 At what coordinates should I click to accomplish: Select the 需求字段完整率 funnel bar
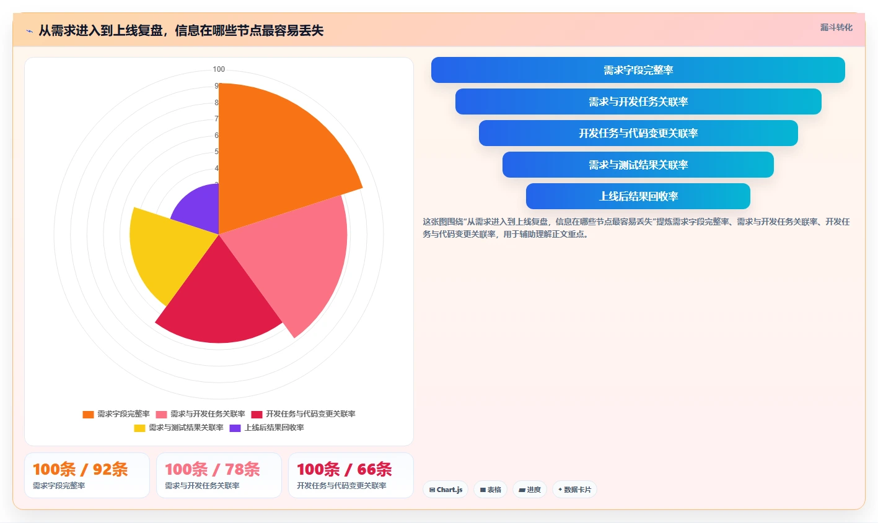638,70
